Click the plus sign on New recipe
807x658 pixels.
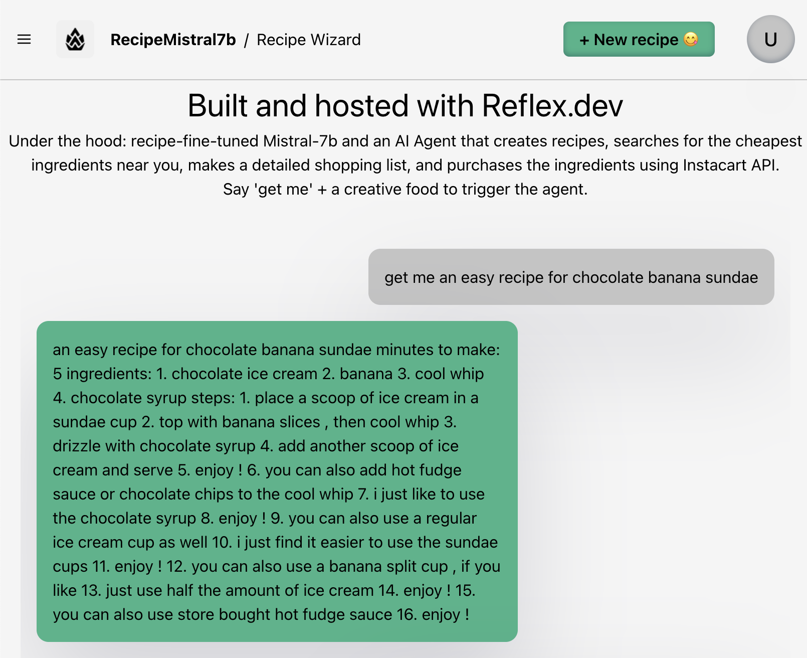pyautogui.click(x=584, y=40)
